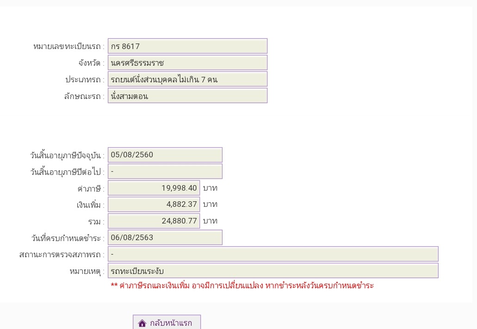Select the tax amount field 19,998.40
Screen dimensions: 477x329
coord(154,188)
